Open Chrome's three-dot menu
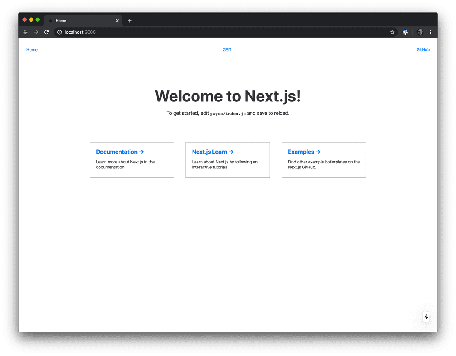 pyautogui.click(x=430, y=32)
